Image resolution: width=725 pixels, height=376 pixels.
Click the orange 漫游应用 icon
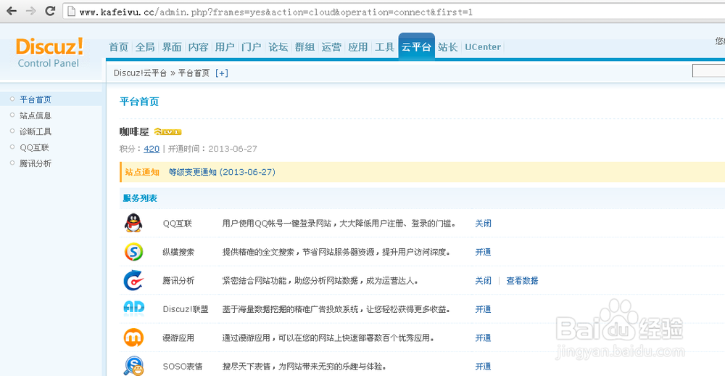click(133, 338)
